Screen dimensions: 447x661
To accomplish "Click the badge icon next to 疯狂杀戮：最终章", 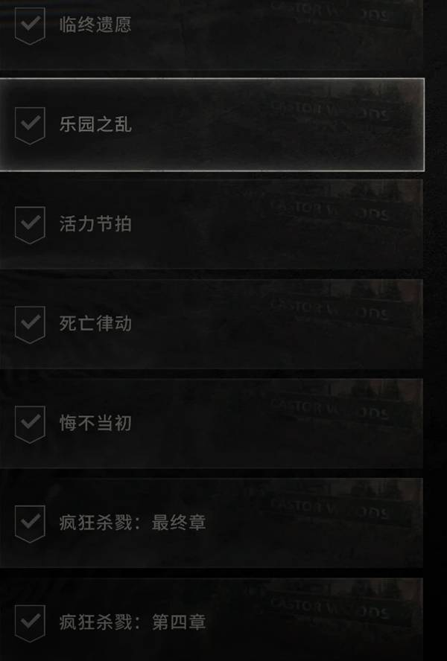I will tap(30, 523).
